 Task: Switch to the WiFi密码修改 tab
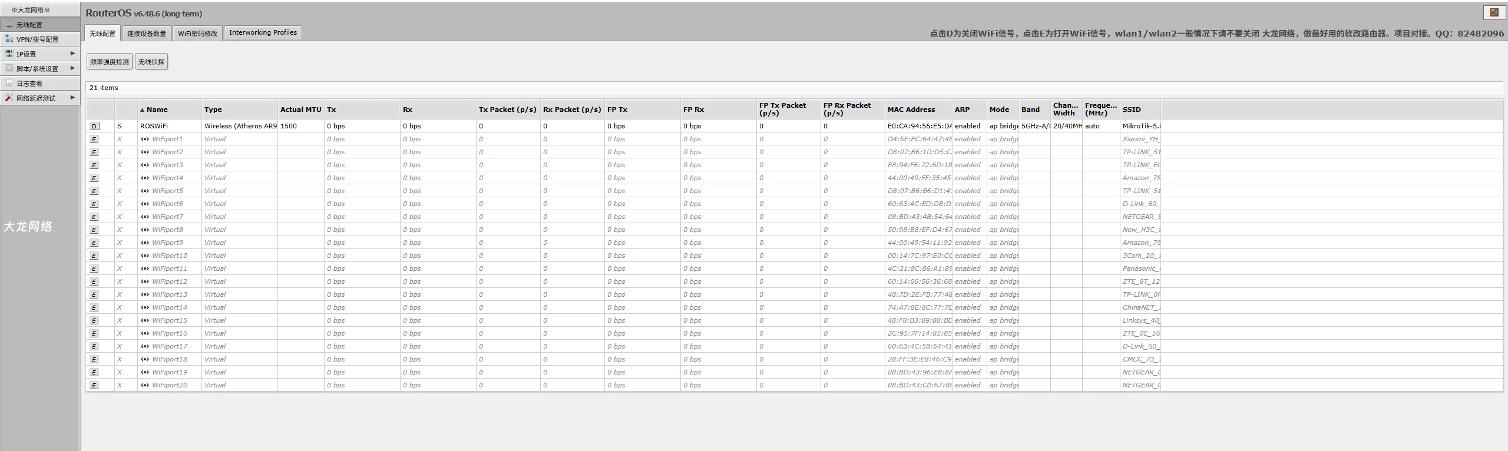point(197,34)
